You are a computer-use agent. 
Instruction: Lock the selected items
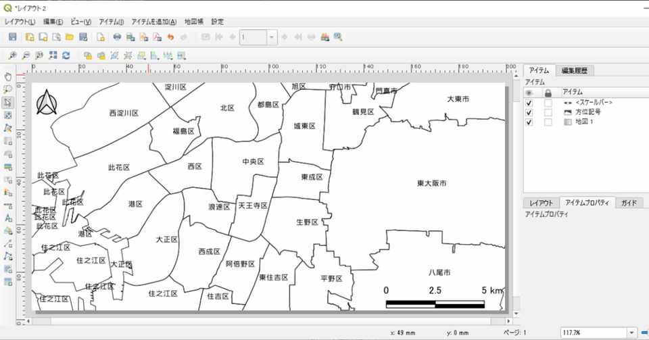88,55
